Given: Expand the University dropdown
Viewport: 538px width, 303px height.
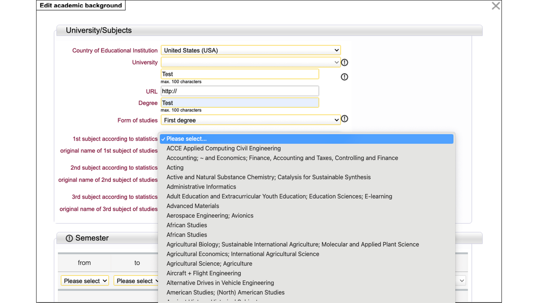Looking at the screenshot, I should (250, 63).
